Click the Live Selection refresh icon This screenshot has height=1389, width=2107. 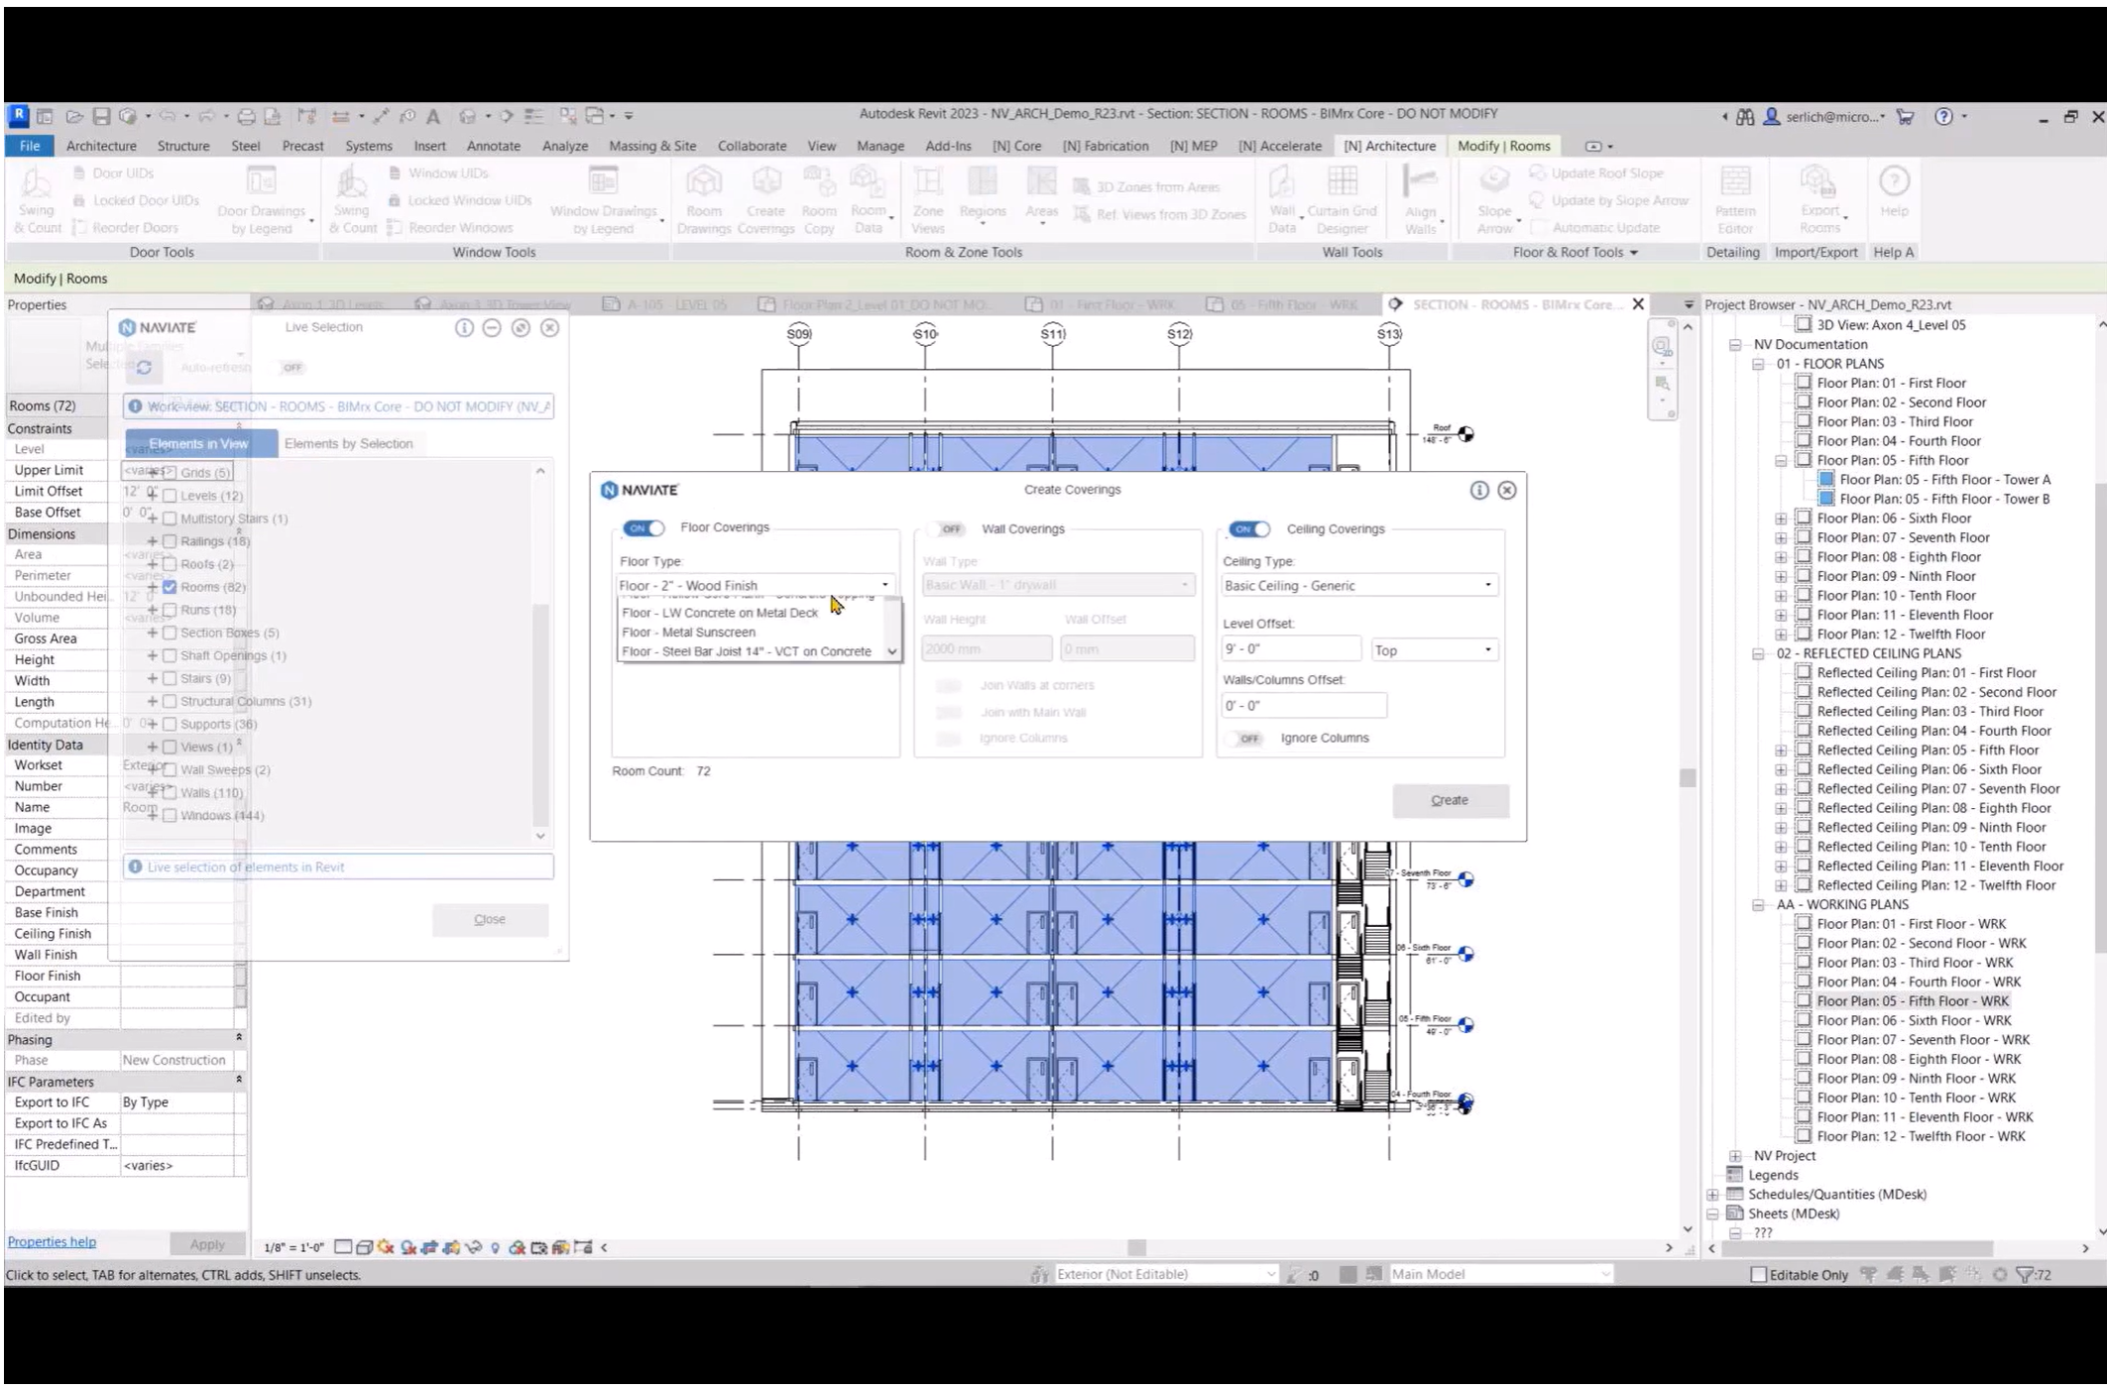(144, 368)
